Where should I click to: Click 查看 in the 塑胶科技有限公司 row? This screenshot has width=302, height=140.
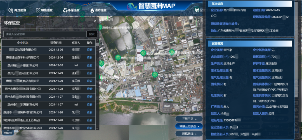click(89, 96)
